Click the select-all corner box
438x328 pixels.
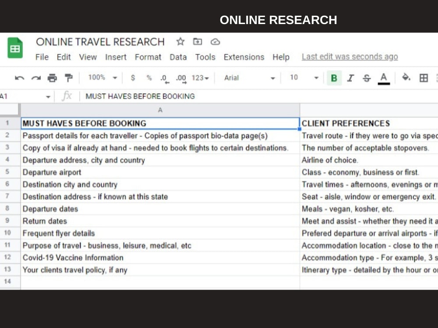coord(10,110)
